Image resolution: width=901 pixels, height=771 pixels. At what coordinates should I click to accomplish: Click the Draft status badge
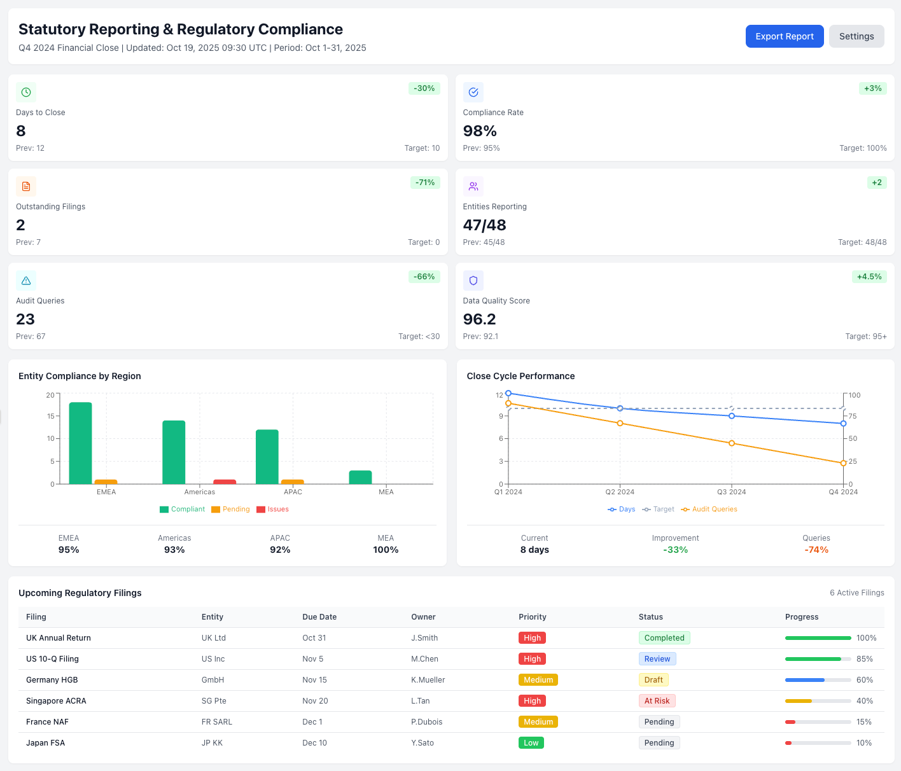653,680
